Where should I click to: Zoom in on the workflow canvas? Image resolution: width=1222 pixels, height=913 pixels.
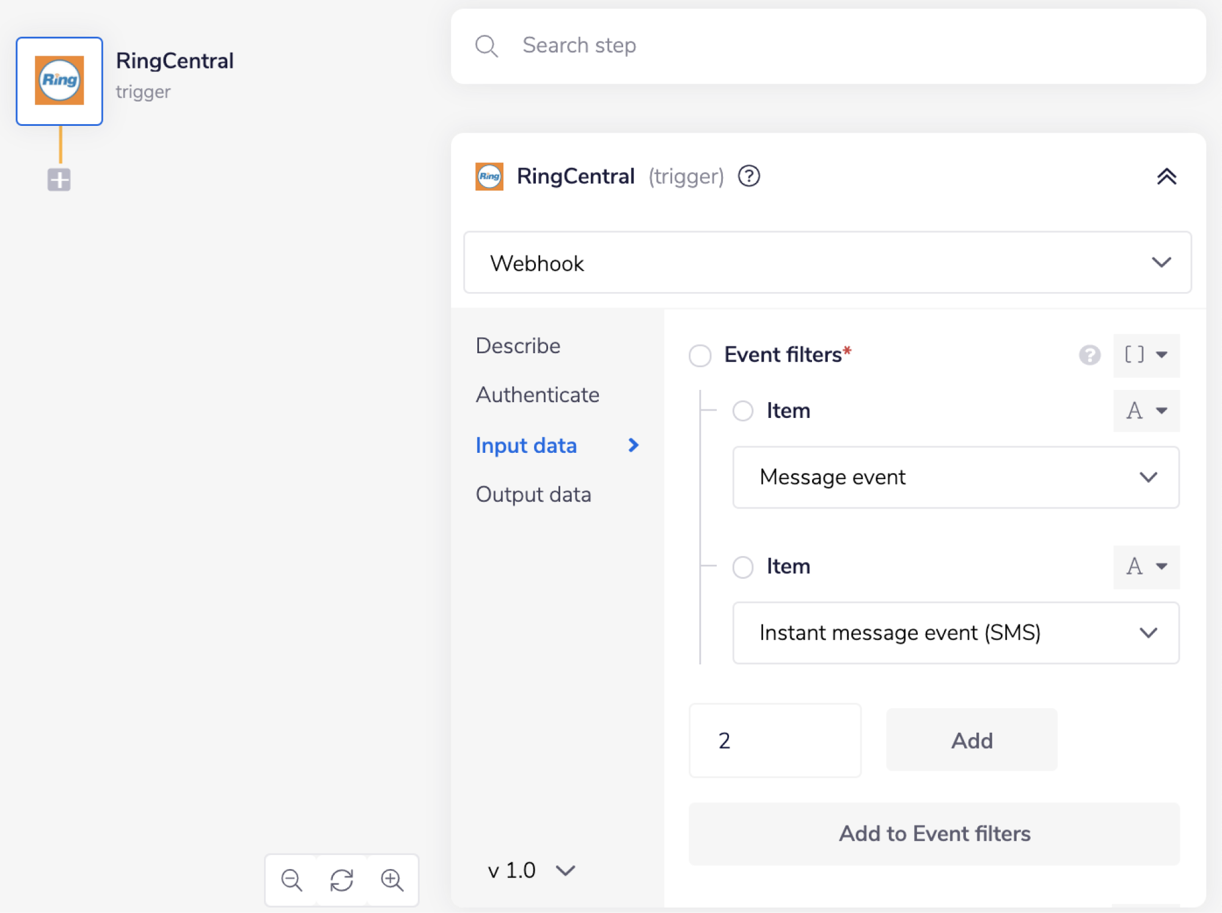pyautogui.click(x=392, y=880)
